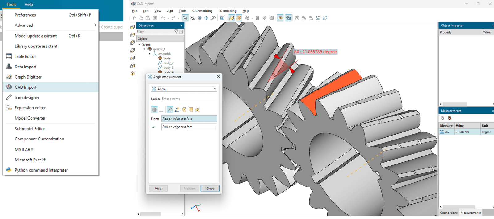This screenshot has width=494, height=219.
Task: Click the From pick field
Action: 189,119
